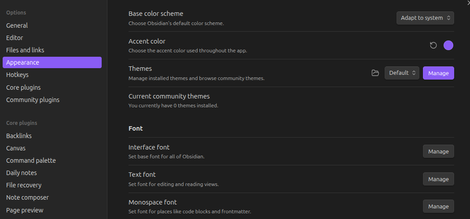This screenshot has width=470, height=219.
Task: Switch to the Editor settings tab
Action: (x=15, y=38)
